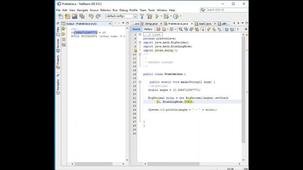Open the Tools menu
The height and width of the screenshot is (170, 303).
tap(151, 10)
